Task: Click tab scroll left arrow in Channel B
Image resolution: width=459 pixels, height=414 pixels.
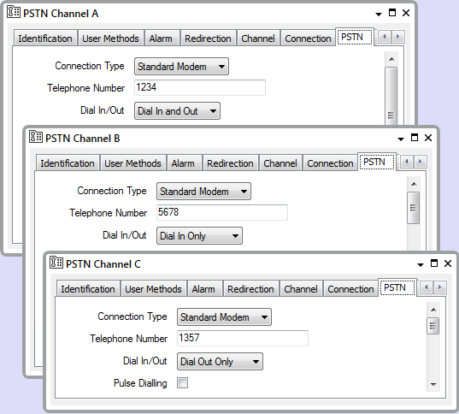Action: click(x=407, y=162)
